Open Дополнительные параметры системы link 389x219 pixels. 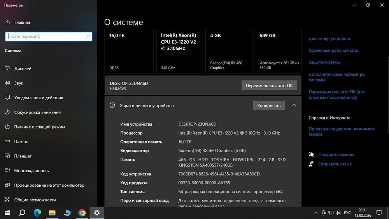336,77
